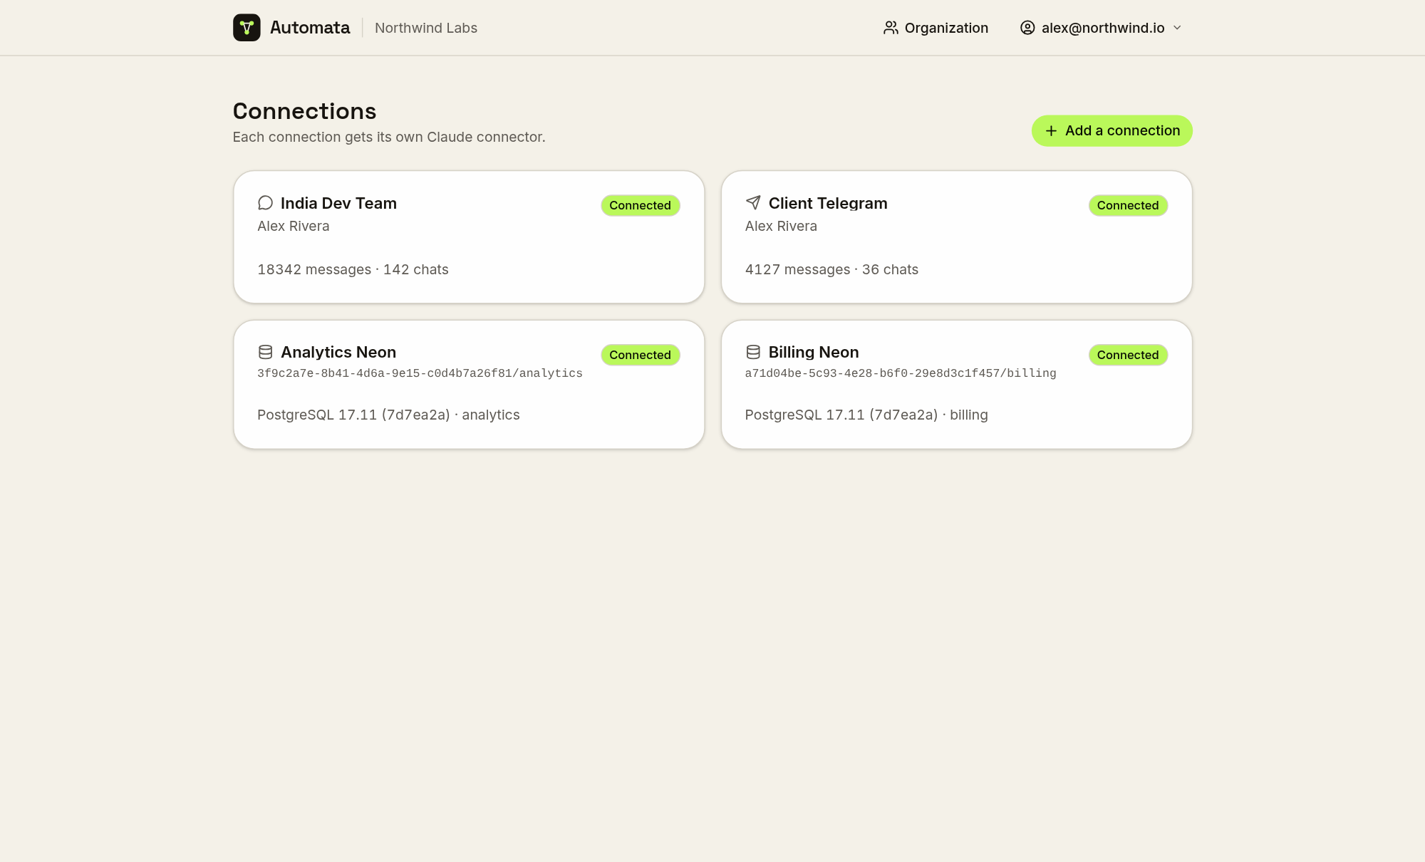Click the Add a connection button
Image resolution: width=1425 pixels, height=862 pixels.
(x=1111, y=131)
